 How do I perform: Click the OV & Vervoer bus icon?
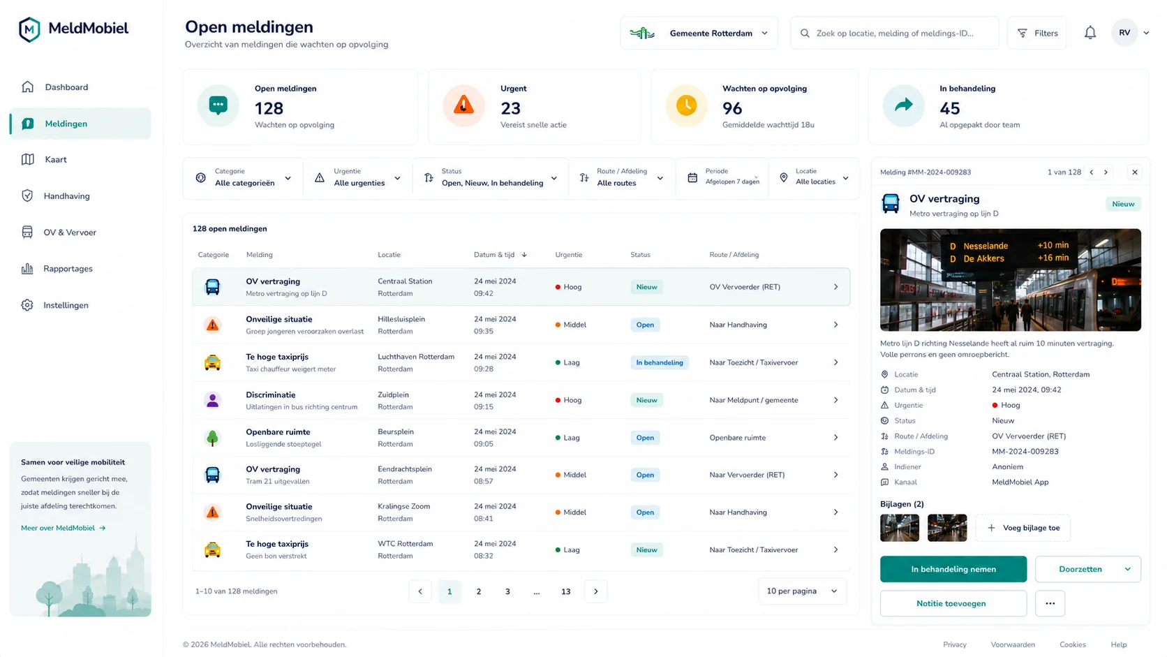[27, 232]
